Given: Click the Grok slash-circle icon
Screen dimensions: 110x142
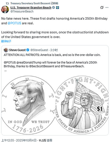Looking at the screenshot, I should 102,7.
